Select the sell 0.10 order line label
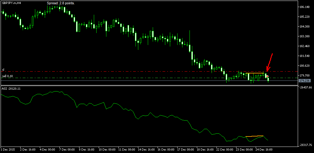The width and height of the screenshot is (314, 153). coord(7,76)
